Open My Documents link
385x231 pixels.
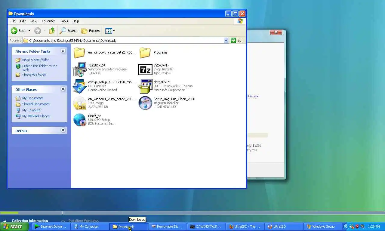32,98
